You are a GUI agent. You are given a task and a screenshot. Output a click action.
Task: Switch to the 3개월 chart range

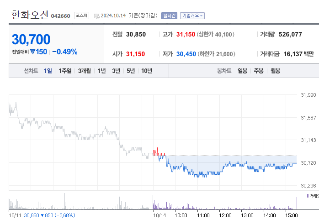pyautogui.click(x=85, y=71)
